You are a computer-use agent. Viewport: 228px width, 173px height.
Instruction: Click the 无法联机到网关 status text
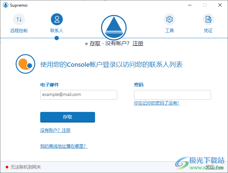[26, 167]
